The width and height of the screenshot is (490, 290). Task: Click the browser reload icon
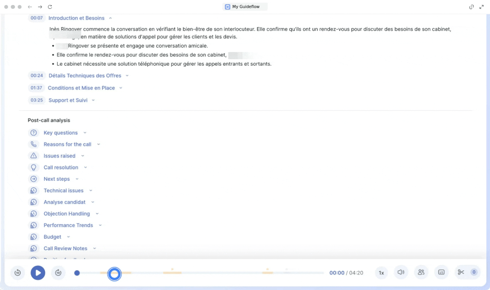(x=50, y=7)
